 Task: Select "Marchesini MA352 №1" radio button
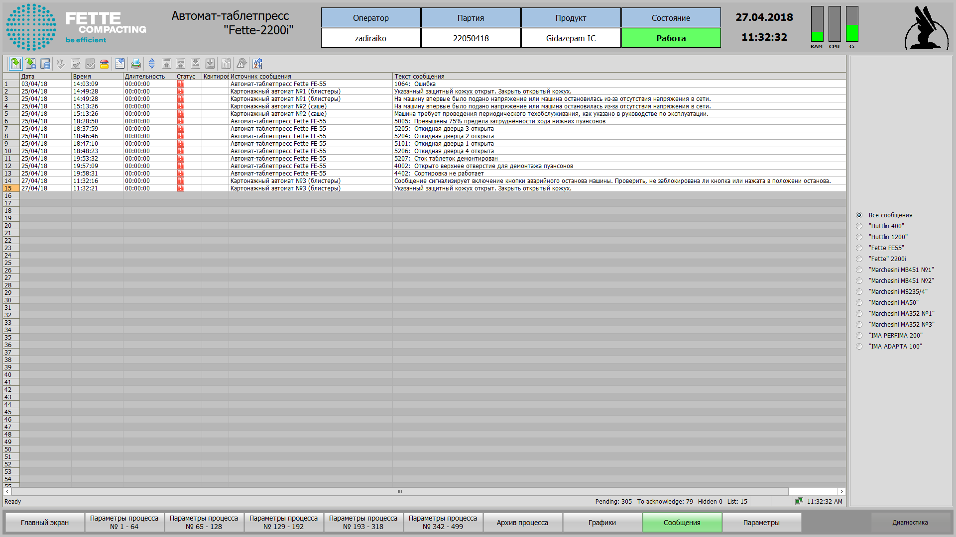point(859,314)
